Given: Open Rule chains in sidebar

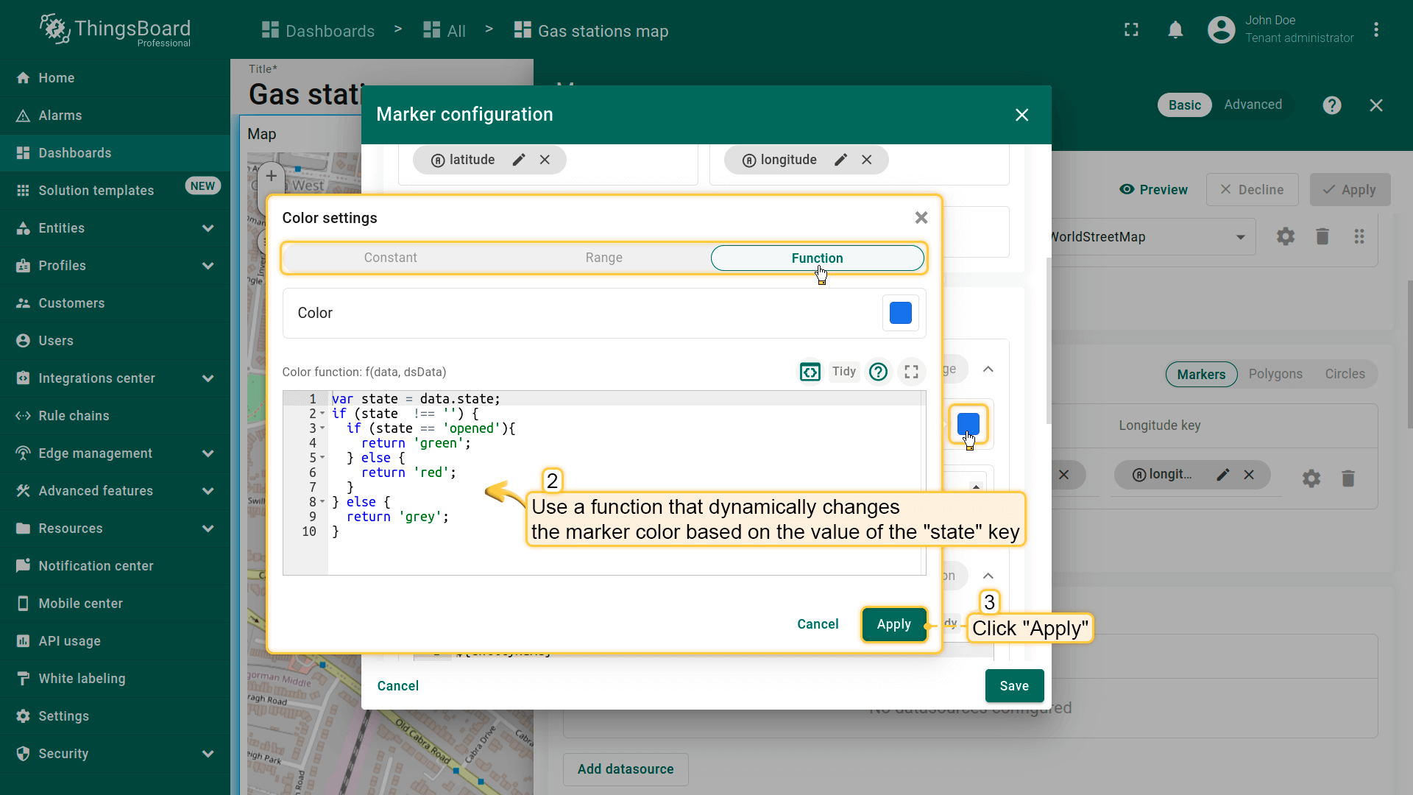Looking at the screenshot, I should [x=74, y=416].
